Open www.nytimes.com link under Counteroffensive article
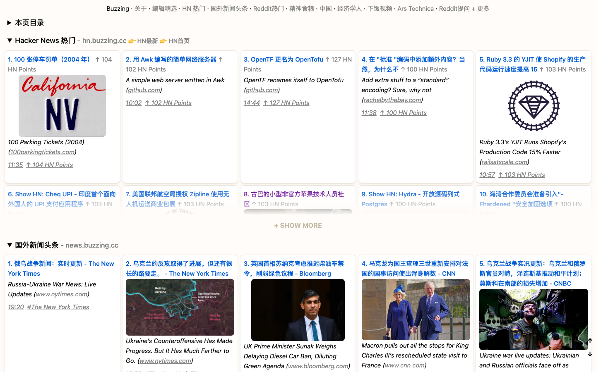The image size is (596, 372). tap(166, 360)
